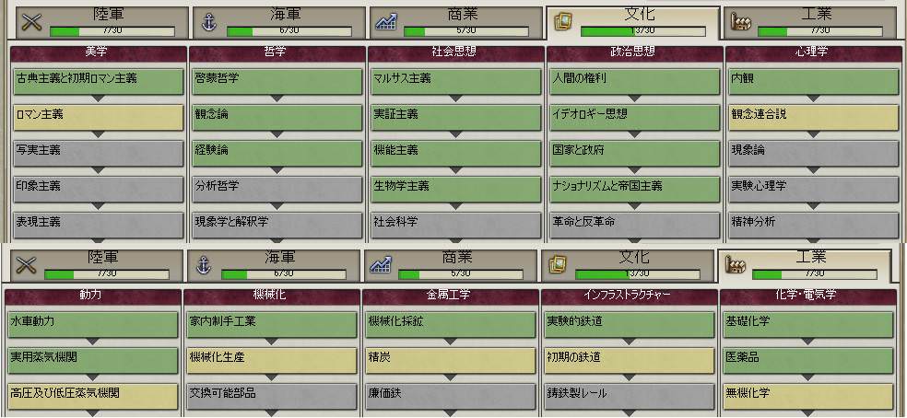Screen dimensions: 907x418
Task: Choose the 観念連合説 technology
Action: 813,115
